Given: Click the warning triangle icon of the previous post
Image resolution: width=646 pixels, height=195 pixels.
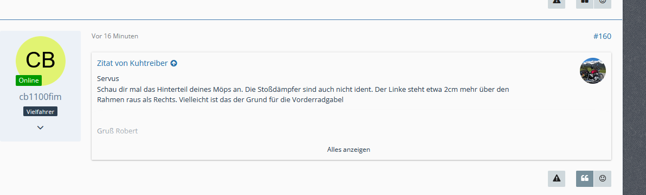Looking at the screenshot, I should point(557,3).
